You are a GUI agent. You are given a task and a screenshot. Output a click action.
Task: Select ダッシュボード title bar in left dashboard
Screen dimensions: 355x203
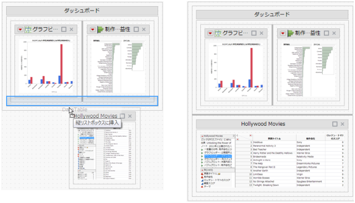82,11
